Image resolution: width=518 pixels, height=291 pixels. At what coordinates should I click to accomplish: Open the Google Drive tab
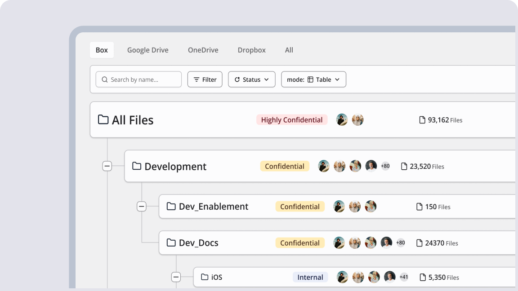coord(147,50)
